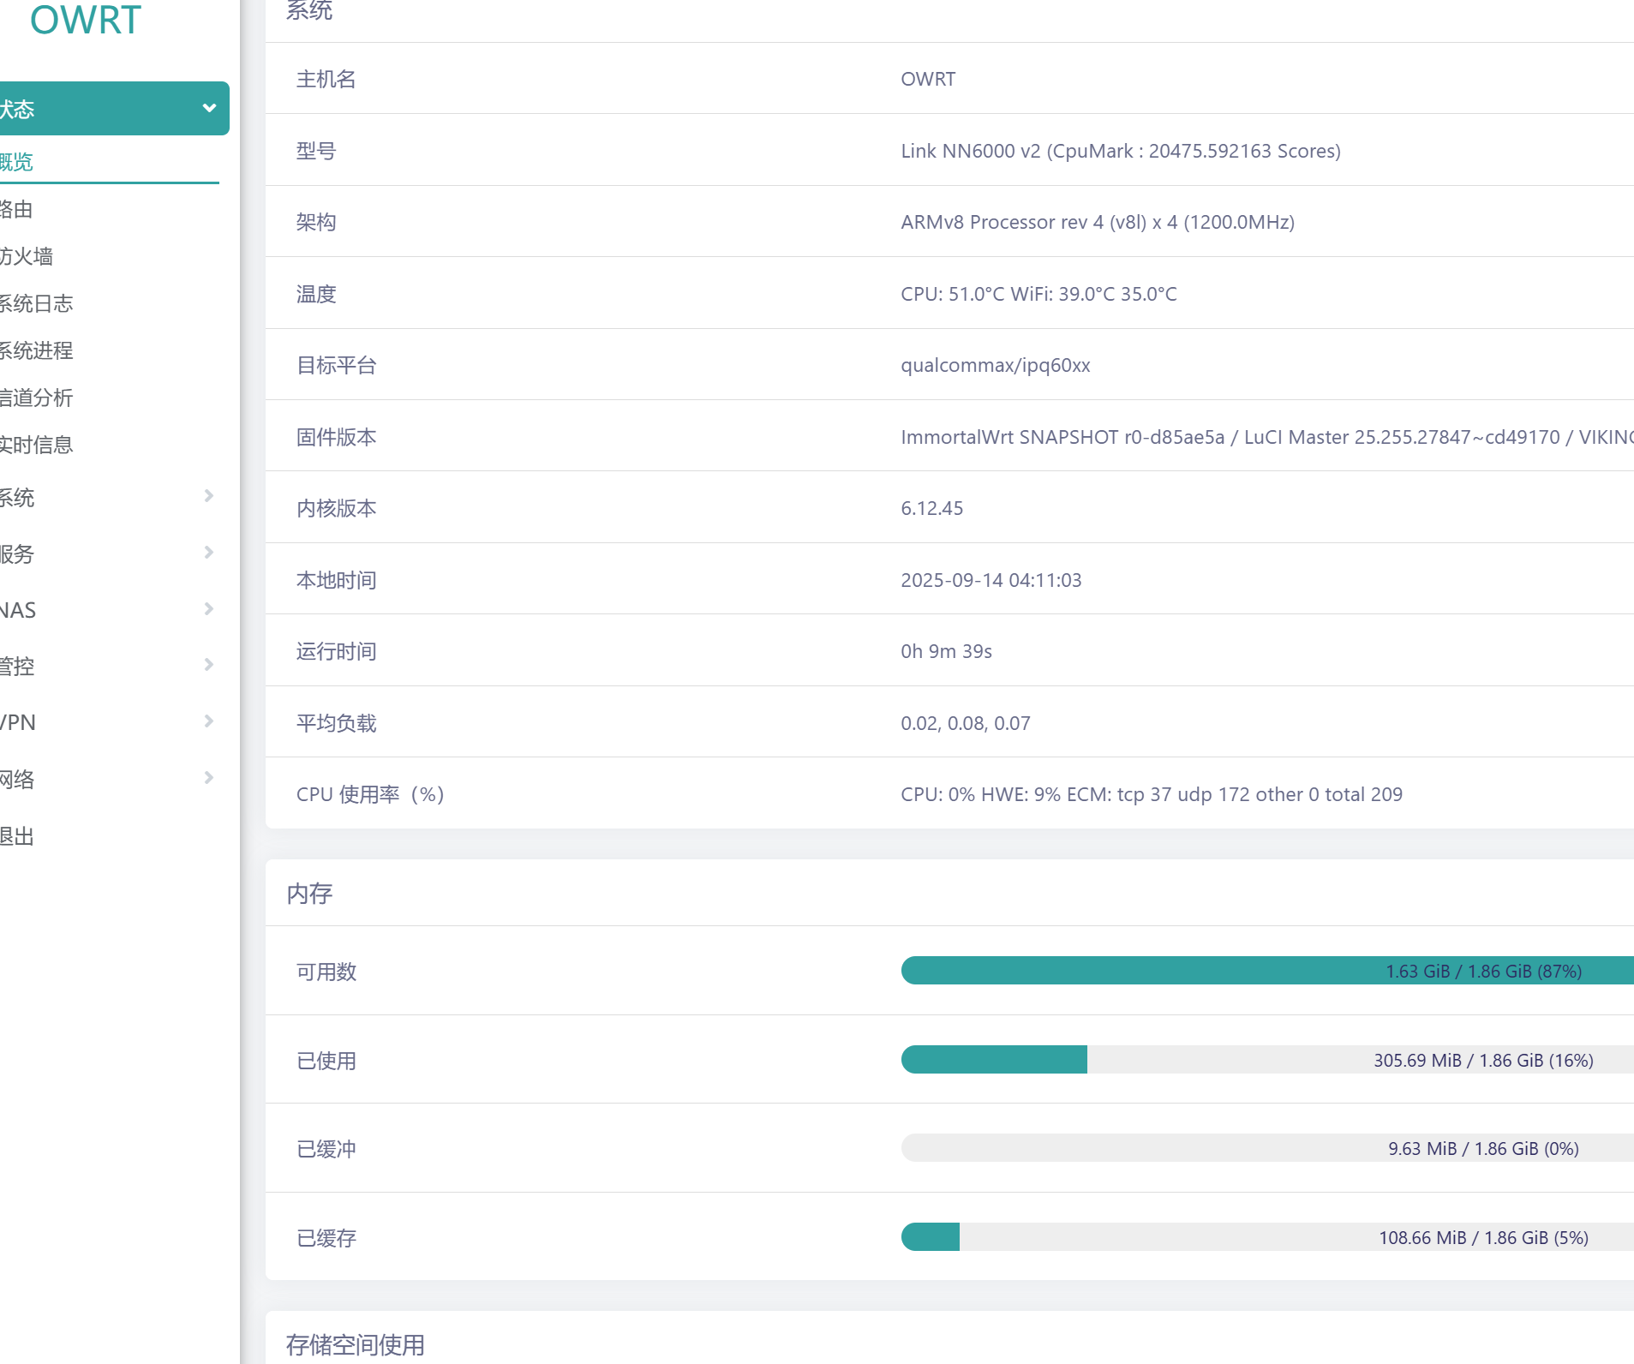Open 实时信息 realtime graphs

pos(36,445)
